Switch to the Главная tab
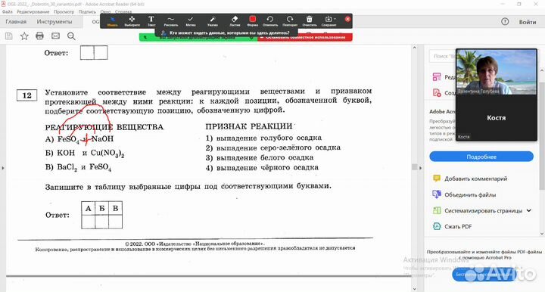The image size is (545, 292). pyautogui.click(x=16, y=21)
